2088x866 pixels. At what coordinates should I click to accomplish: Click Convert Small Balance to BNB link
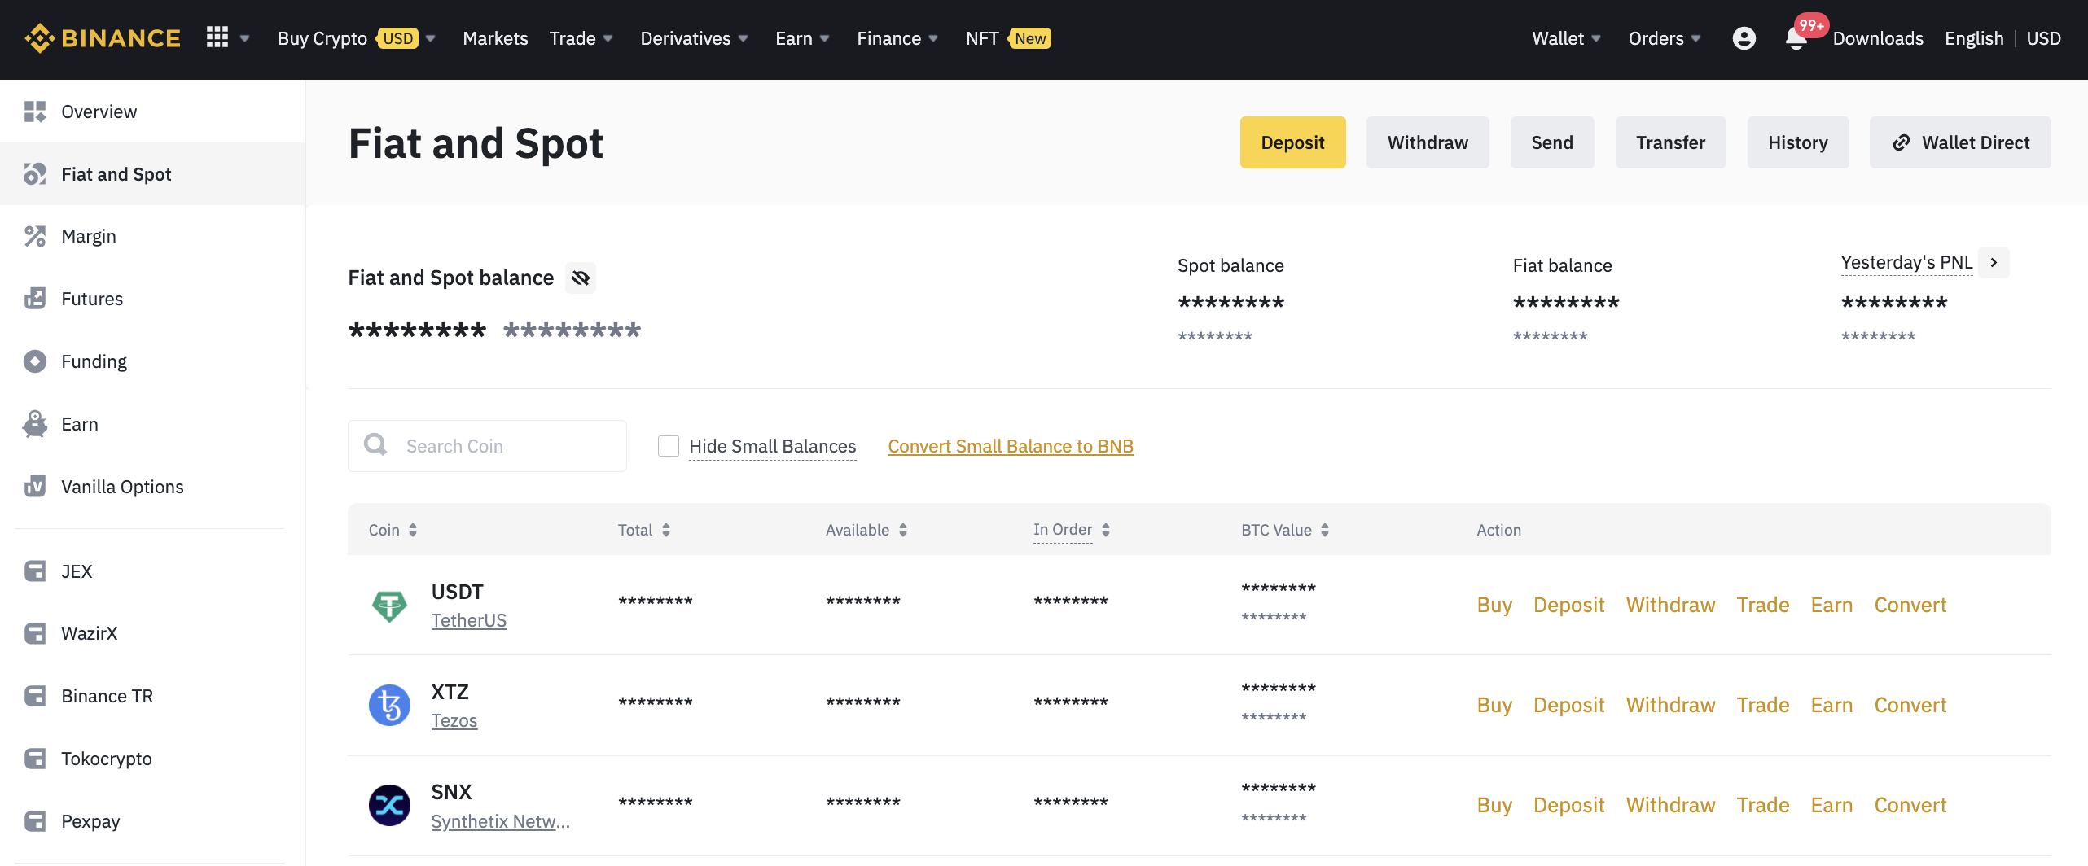(x=1011, y=446)
